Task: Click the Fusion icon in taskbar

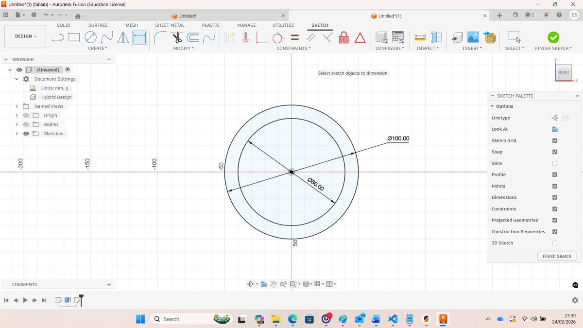Action: [x=443, y=319]
